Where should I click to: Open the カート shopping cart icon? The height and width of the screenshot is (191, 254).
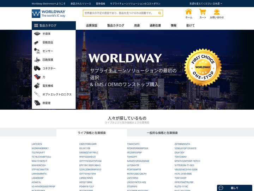[x=202, y=12]
